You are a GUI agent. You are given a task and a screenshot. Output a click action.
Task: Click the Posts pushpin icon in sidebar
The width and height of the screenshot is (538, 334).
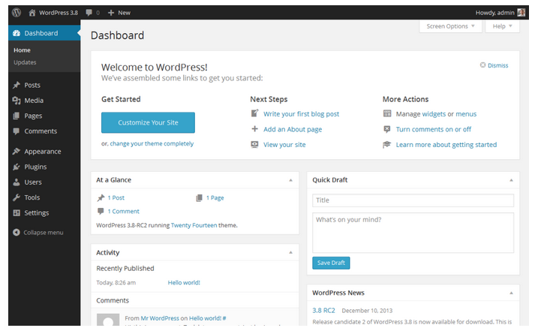[17, 85]
